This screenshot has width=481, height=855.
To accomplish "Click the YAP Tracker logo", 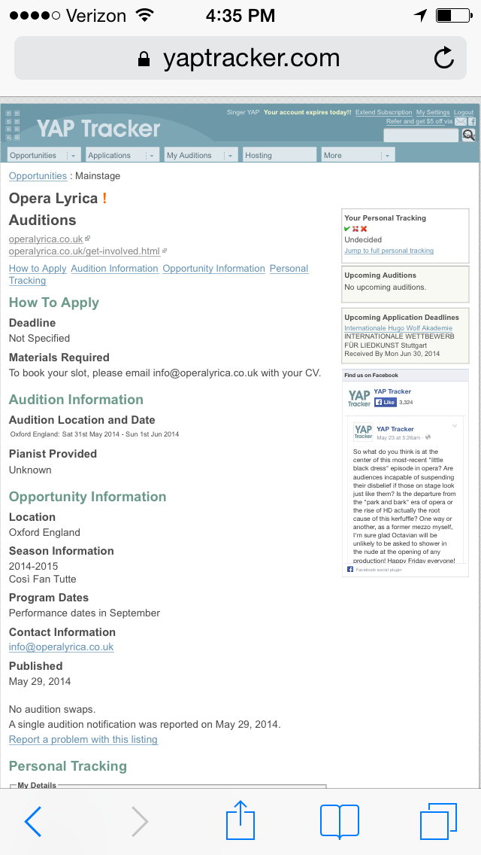I will (98, 129).
